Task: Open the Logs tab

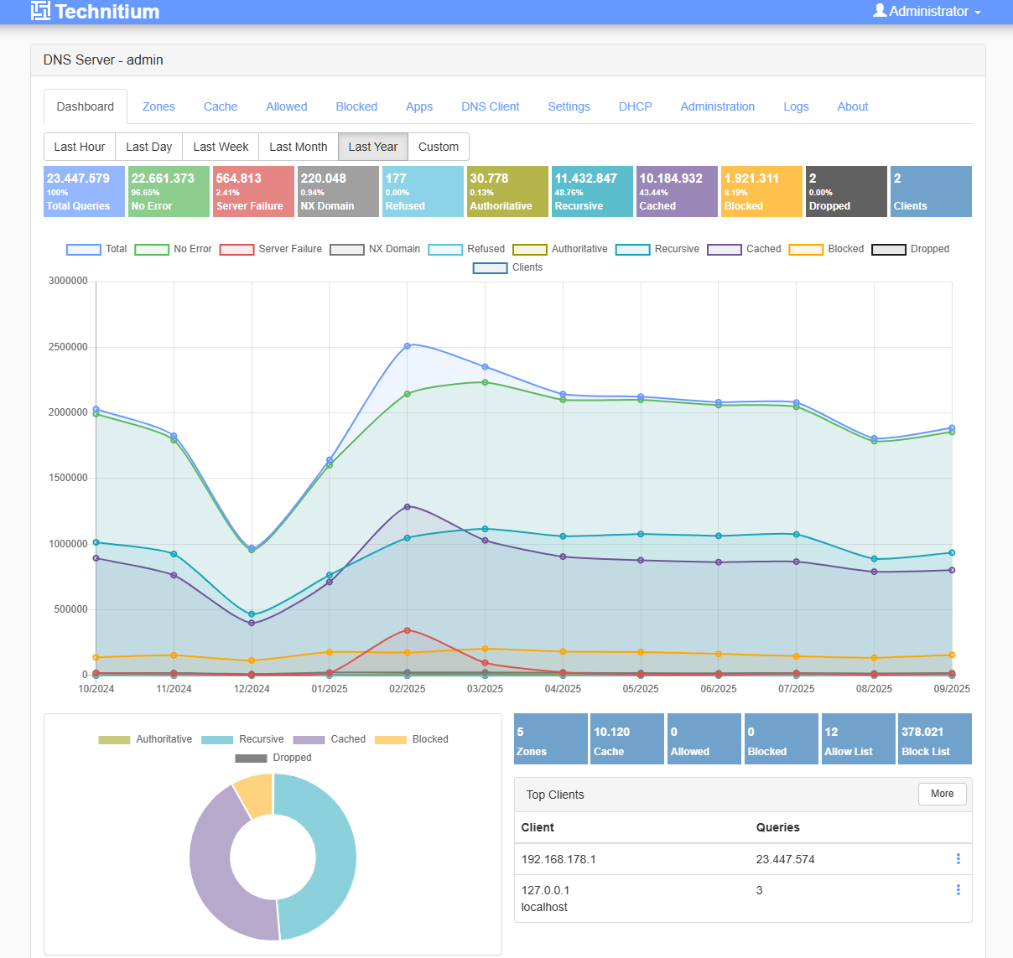Action: (796, 106)
